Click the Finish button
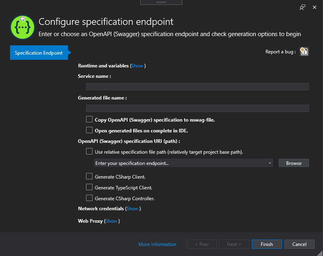The height and width of the screenshot is (256, 323). click(x=267, y=244)
